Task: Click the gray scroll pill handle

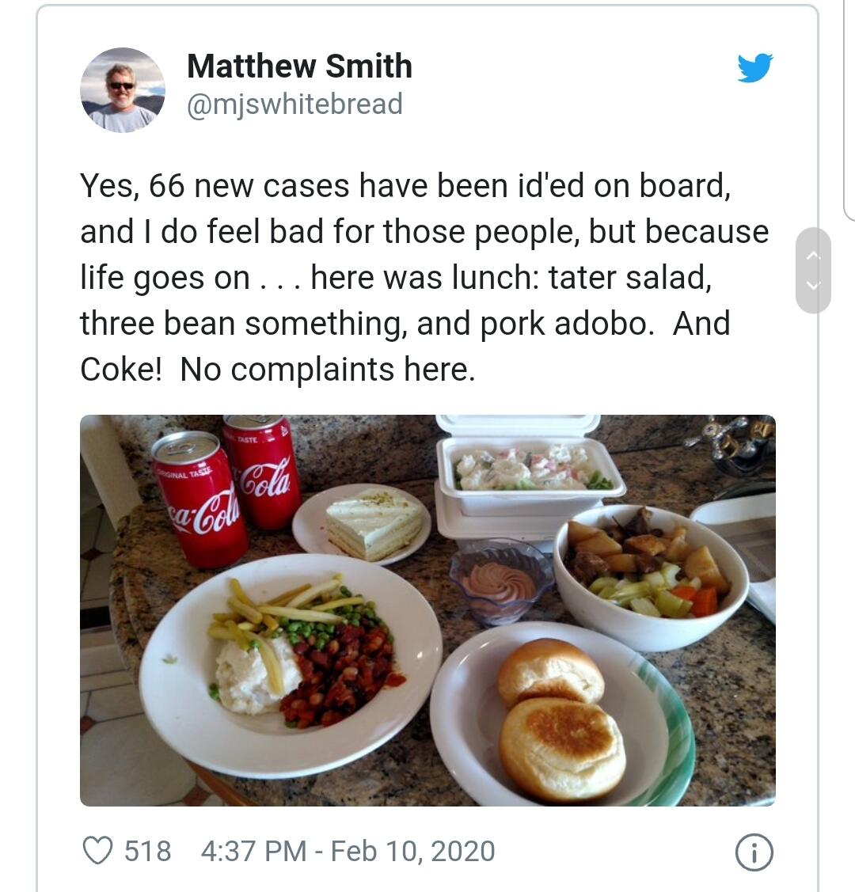Action: tap(814, 271)
